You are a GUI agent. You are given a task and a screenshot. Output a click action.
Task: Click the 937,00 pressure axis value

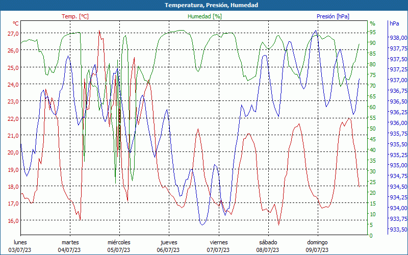pyautogui.click(x=398, y=80)
